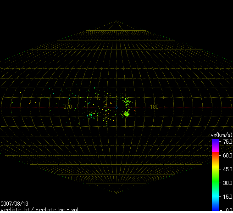
Task: Click the 60.0 legend value
Action: (x=228, y=156)
